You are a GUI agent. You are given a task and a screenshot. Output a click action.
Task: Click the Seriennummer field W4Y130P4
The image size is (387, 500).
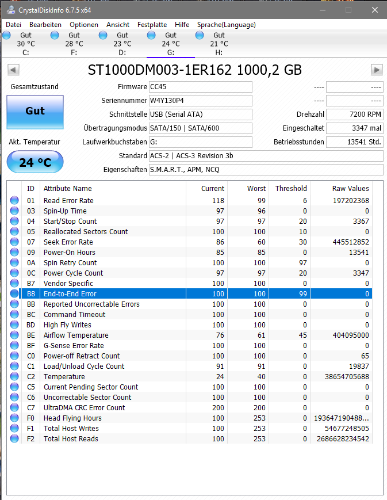coord(201,101)
